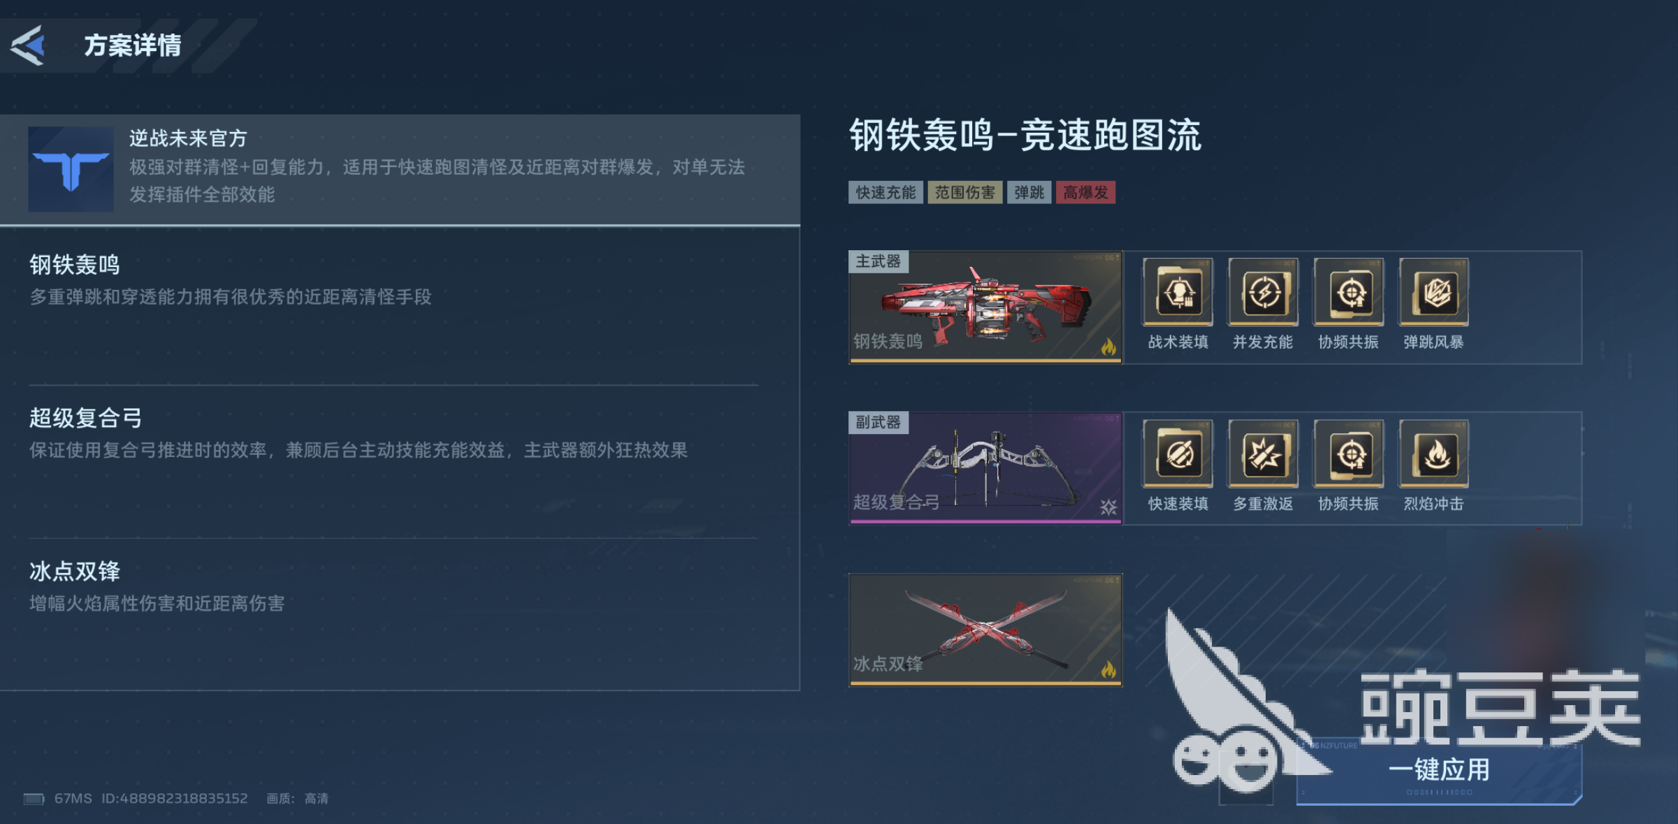Select the 快速装填 plugin icon
The width and height of the screenshot is (1678, 824).
1178,454
